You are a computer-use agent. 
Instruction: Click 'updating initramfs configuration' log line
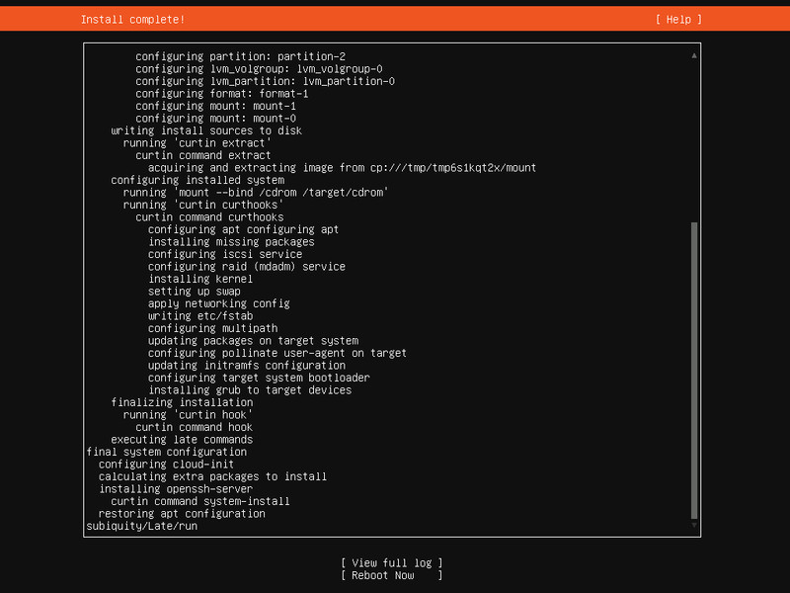[x=247, y=365]
